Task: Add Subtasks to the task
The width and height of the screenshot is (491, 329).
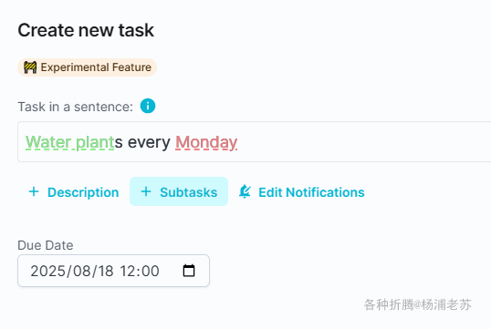Action: tap(179, 191)
